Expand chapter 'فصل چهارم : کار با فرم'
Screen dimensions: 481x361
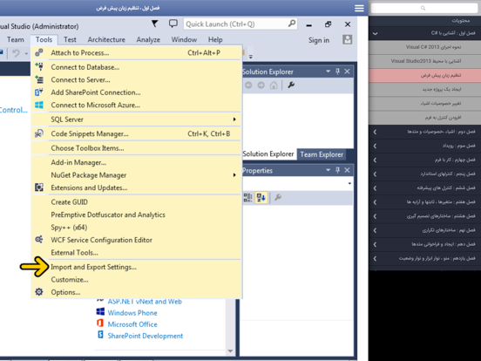coord(375,160)
